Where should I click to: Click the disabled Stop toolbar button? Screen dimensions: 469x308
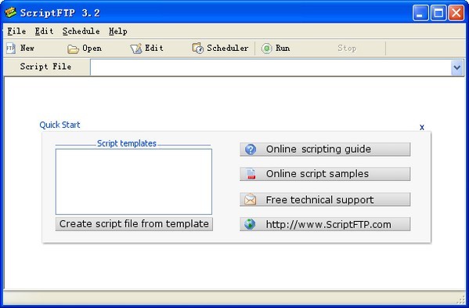click(x=347, y=48)
